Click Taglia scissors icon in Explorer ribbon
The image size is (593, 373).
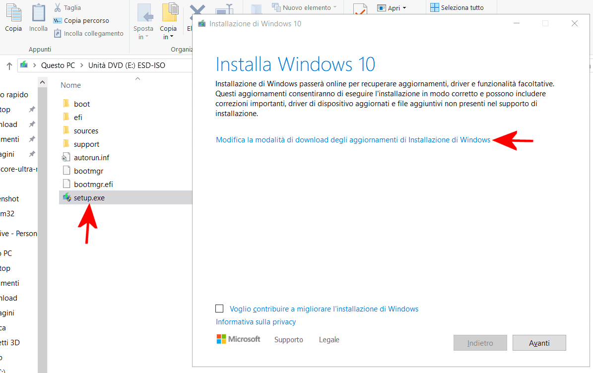coord(58,7)
